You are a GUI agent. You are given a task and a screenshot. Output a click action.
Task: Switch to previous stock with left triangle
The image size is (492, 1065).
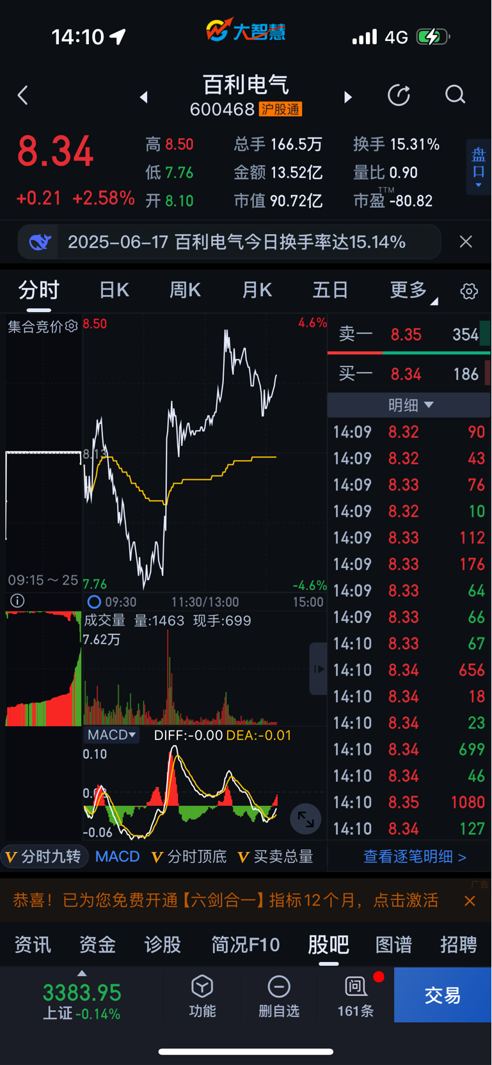[144, 97]
